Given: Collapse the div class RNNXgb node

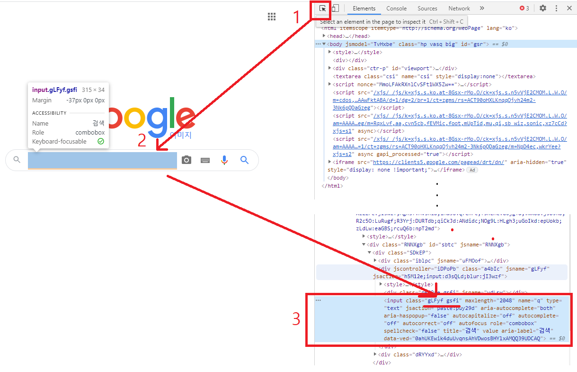Looking at the screenshot, I should 364,245.
